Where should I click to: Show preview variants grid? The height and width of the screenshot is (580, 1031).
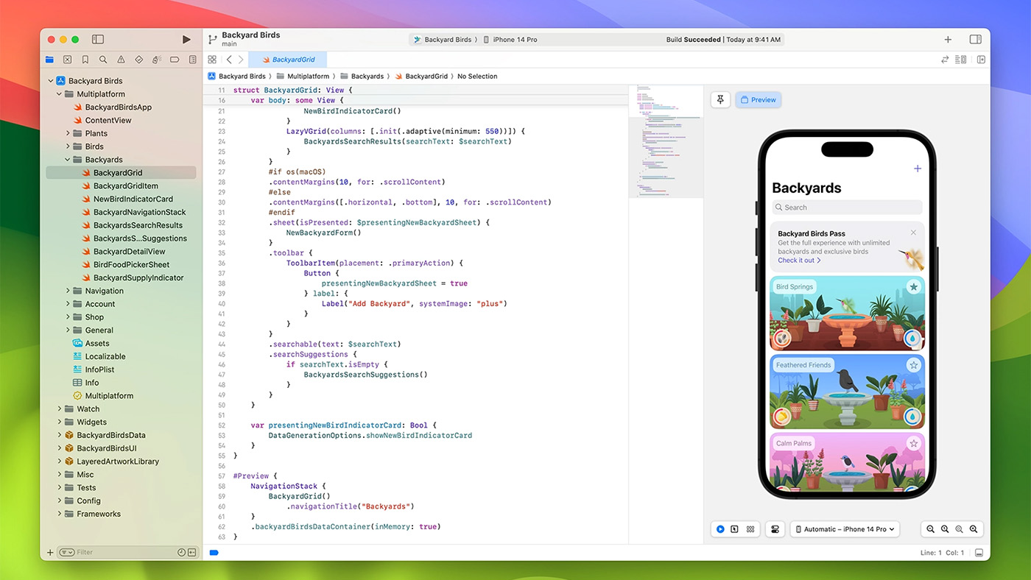click(750, 529)
